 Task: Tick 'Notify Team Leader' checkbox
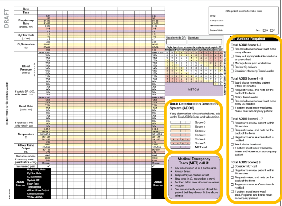232,97
